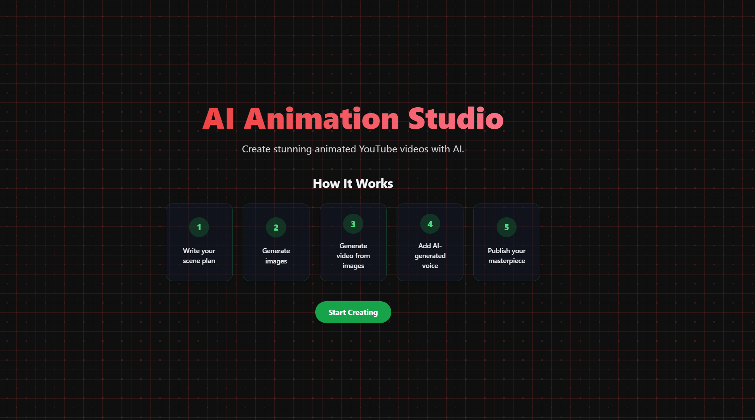Select the 'Publish your masterpiece' text

[507, 256]
